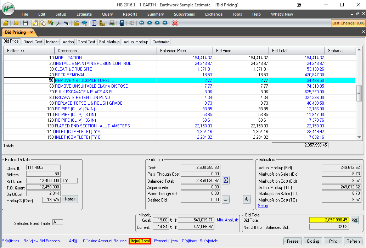Switch to the Customize tab

click(161, 42)
